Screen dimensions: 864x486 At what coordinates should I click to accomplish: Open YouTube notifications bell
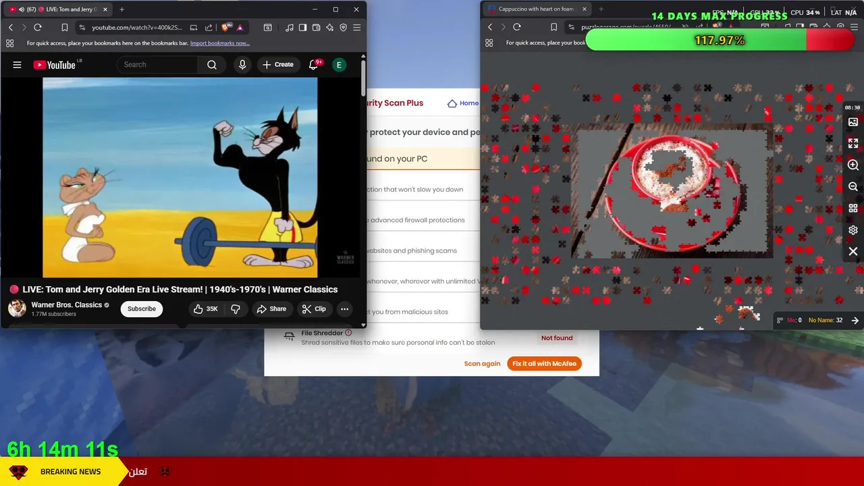[313, 65]
